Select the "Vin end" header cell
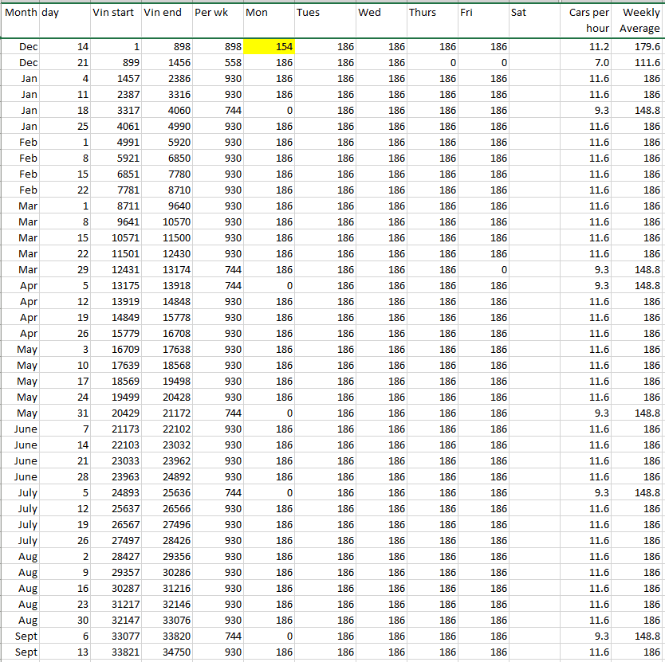 tap(167, 14)
